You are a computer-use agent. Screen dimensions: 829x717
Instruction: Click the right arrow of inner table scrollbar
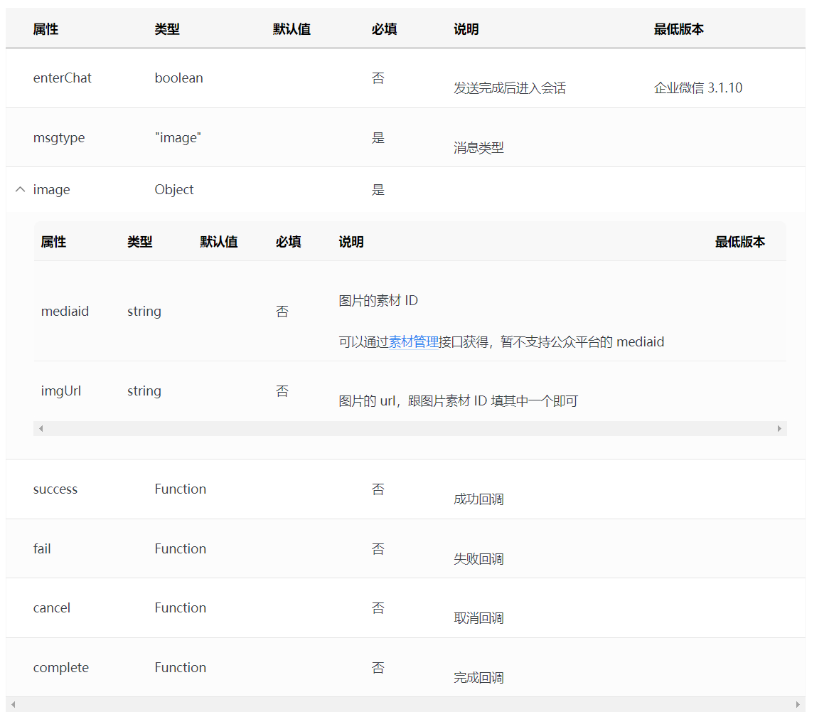point(779,428)
